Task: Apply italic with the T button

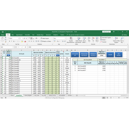Action: pos(12,41)
